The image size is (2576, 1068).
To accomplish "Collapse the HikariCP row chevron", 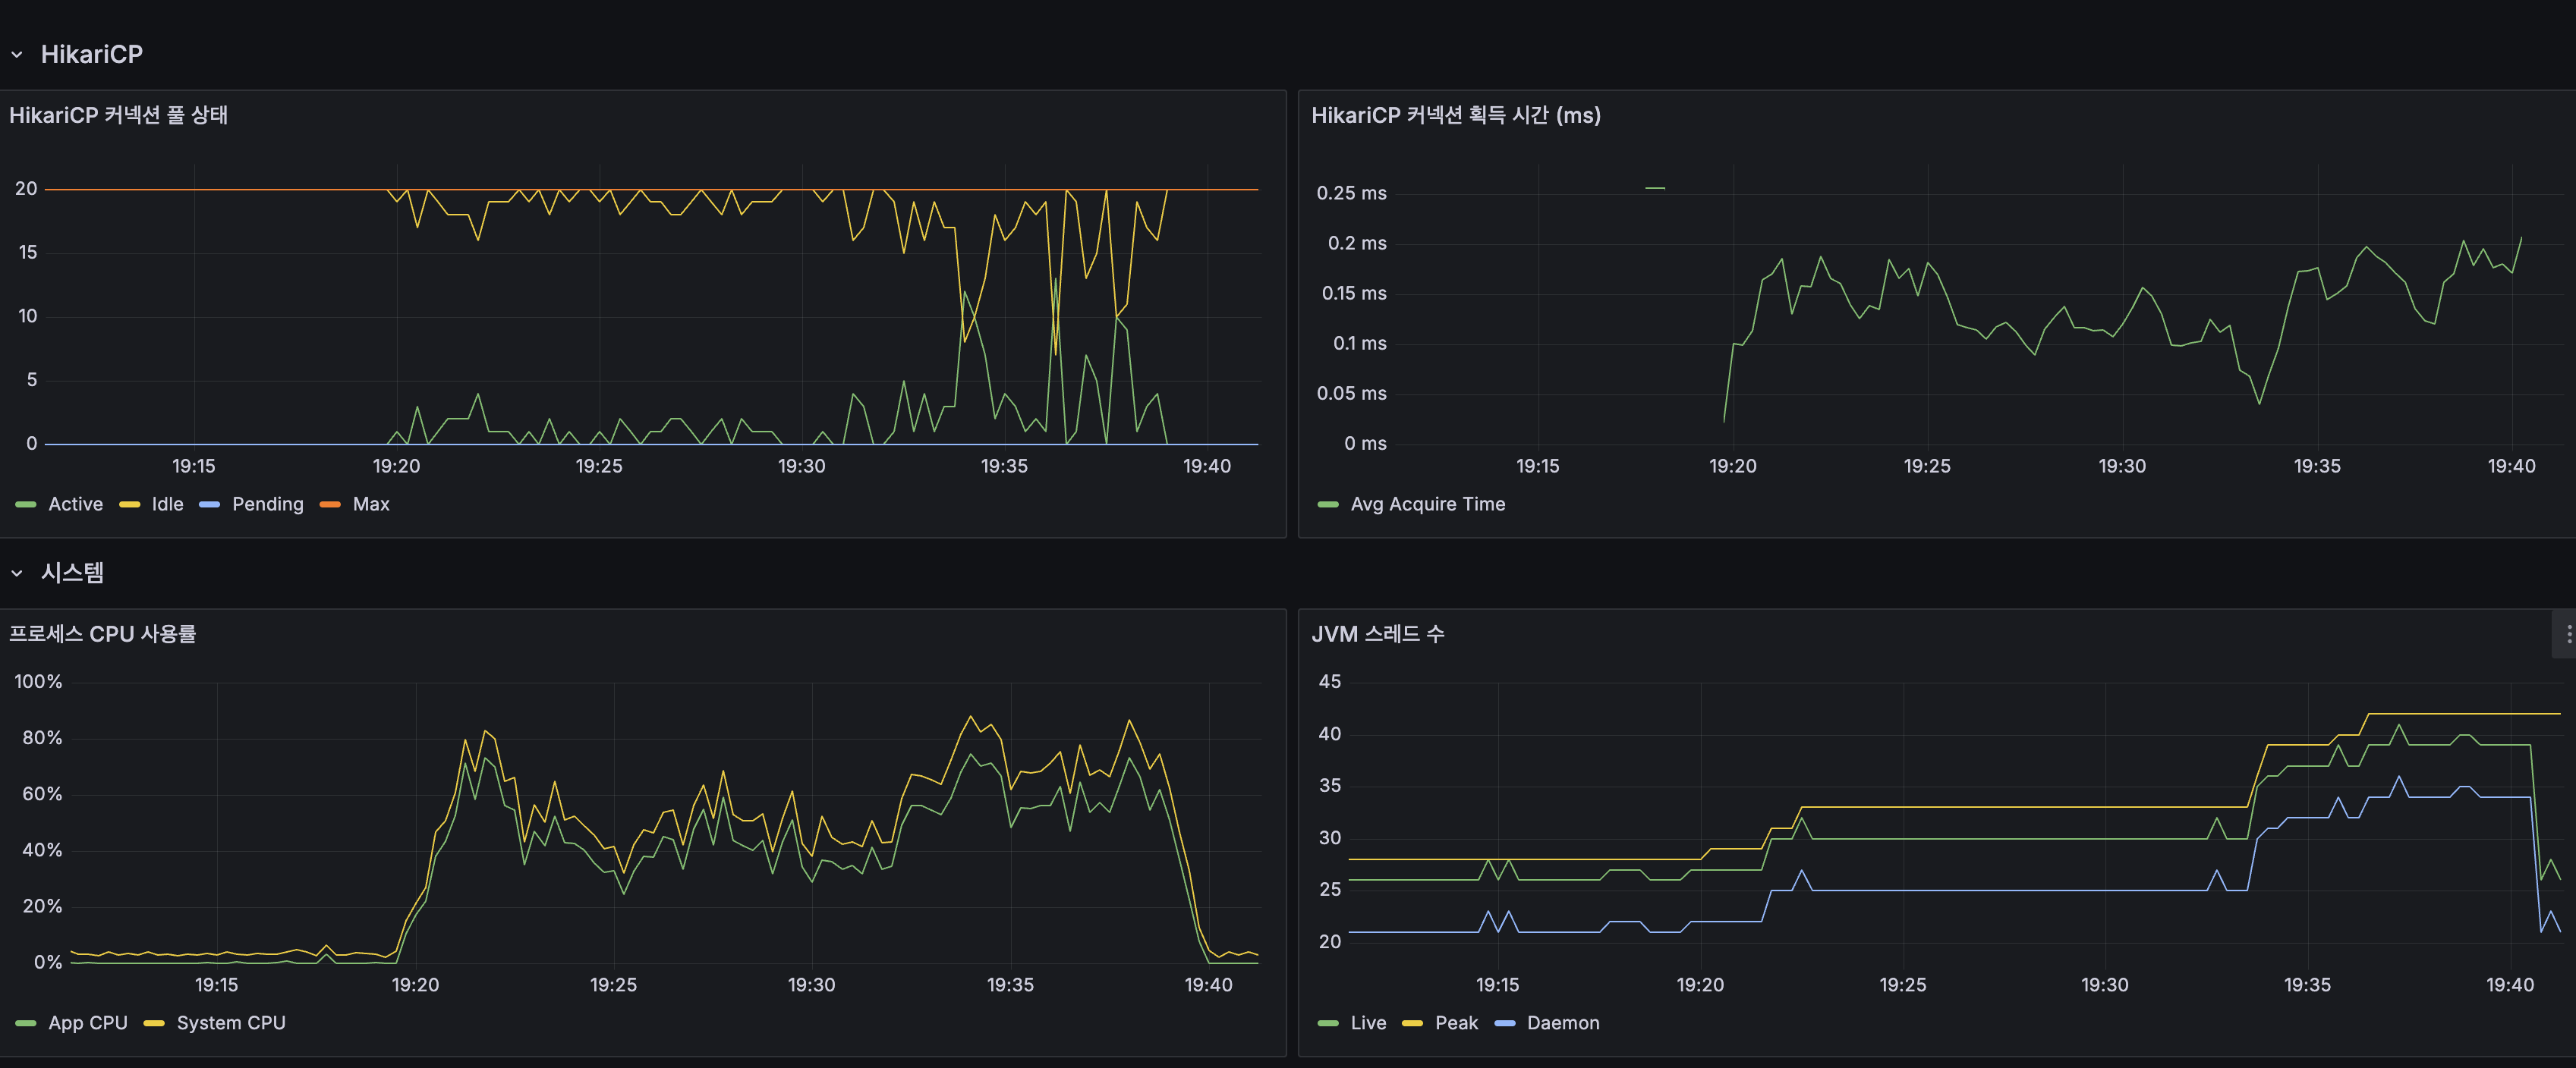I will click(x=17, y=55).
